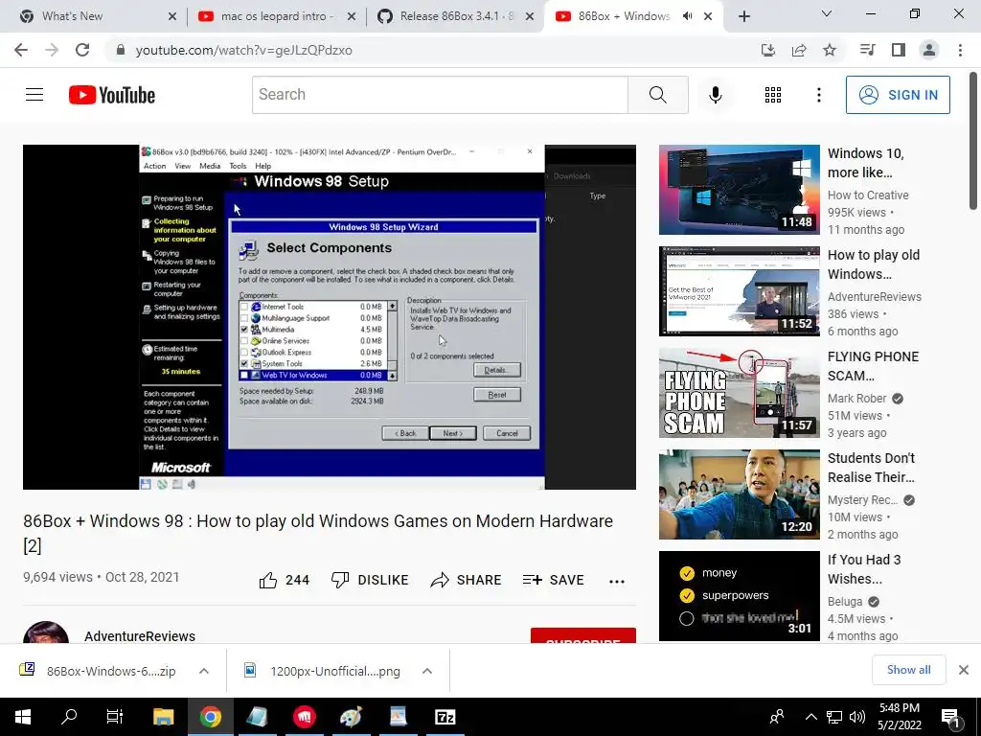Open File Explorer from the taskbar

[x=163, y=717]
